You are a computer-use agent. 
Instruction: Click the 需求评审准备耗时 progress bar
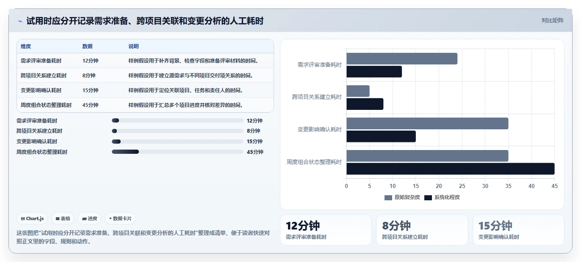[x=177, y=120]
